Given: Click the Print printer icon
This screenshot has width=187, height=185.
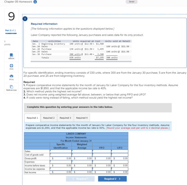Looking at the screenshot, I should [11, 76].
